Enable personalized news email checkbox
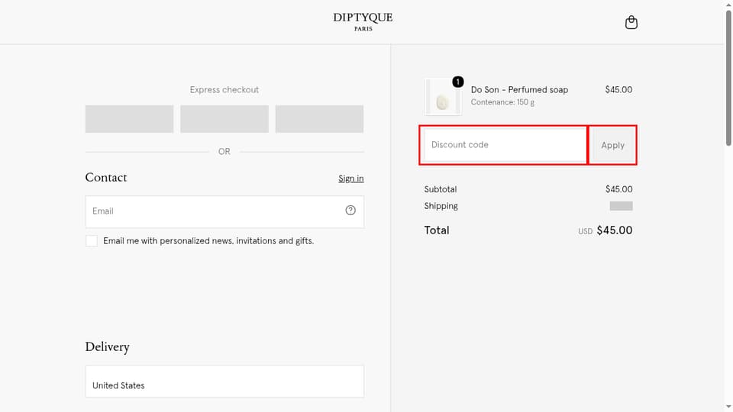733x412 pixels. [x=92, y=241]
